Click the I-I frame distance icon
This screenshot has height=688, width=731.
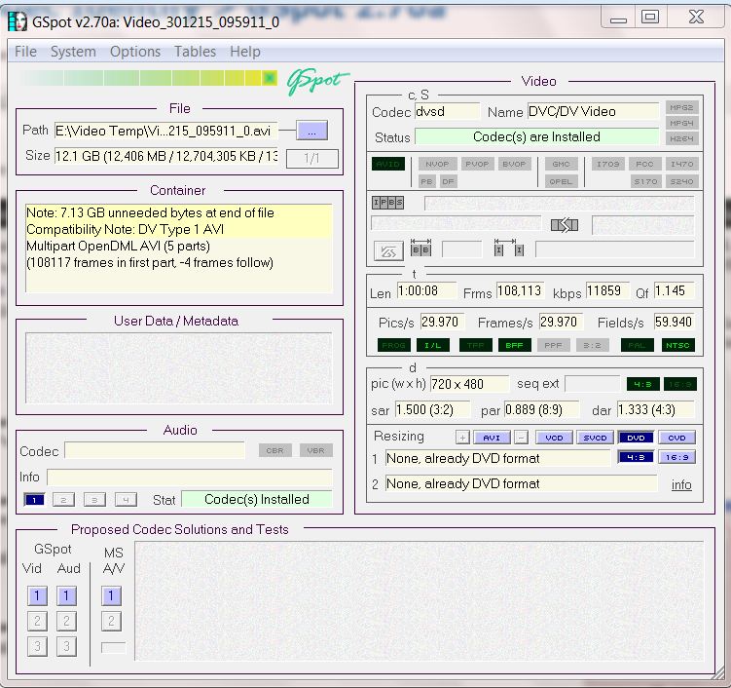pos(509,248)
